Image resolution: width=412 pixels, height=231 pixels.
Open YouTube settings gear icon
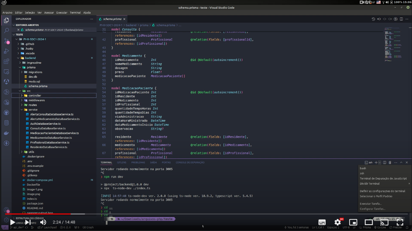pos(338,222)
